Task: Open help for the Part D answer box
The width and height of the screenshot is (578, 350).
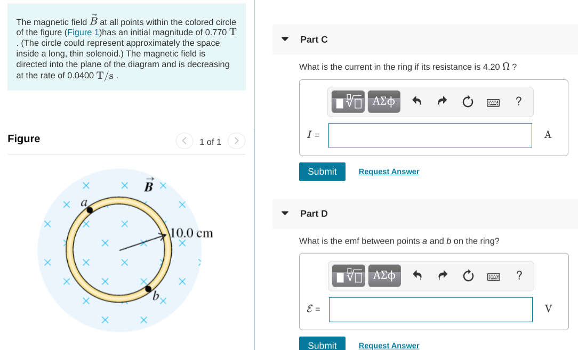Action: click(x=519, y=275)
